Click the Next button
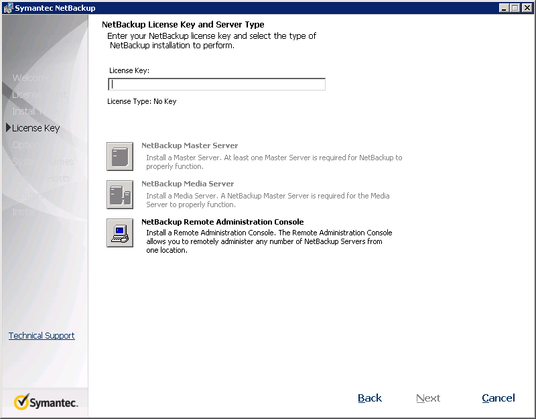 (x=428, y=398)
